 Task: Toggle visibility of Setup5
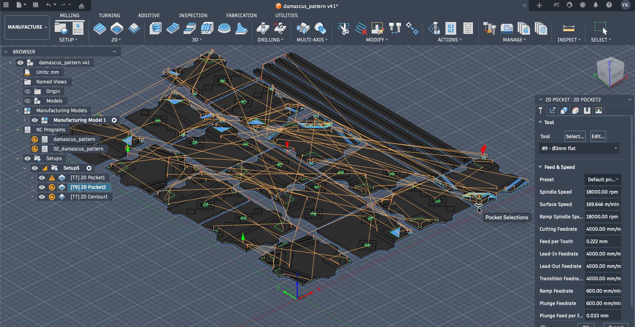pyautogui.click(x=35, y=168)
